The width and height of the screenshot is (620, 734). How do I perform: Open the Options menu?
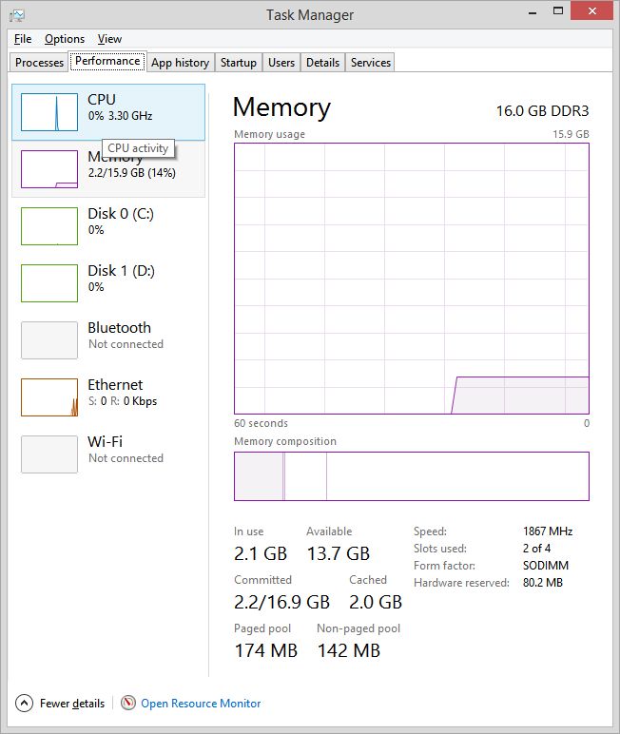click(65, 39)
